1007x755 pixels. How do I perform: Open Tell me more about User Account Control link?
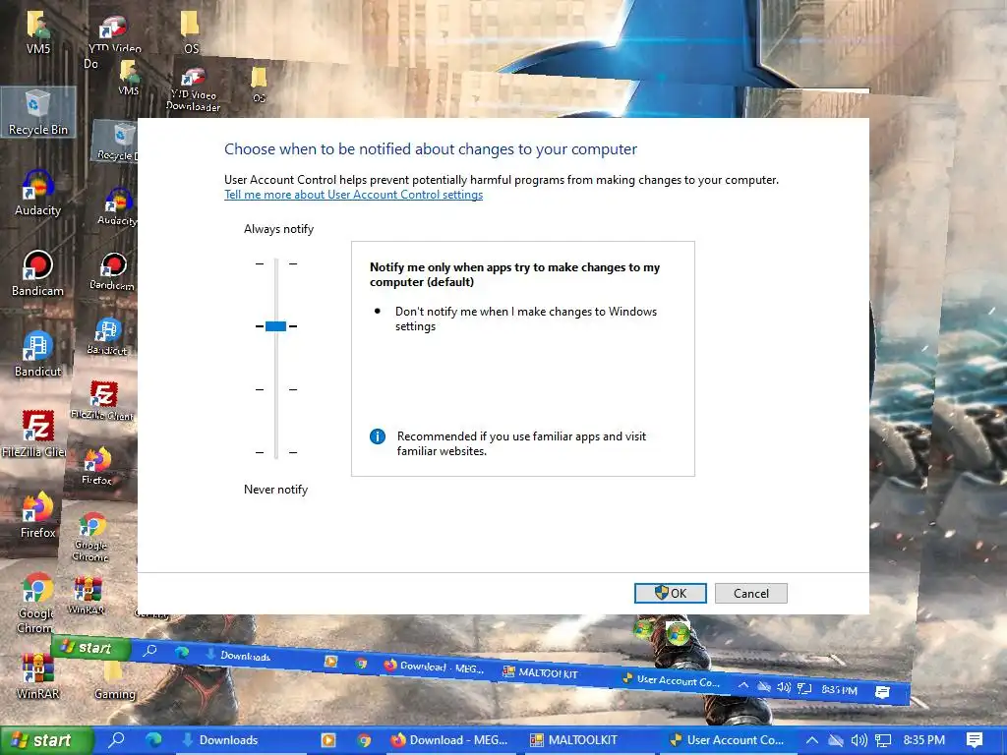(x=353, y=195)
